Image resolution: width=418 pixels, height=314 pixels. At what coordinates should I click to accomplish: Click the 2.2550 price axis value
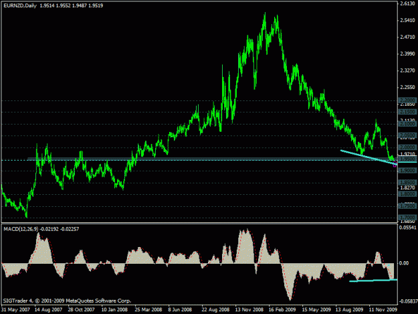point(408,87)
